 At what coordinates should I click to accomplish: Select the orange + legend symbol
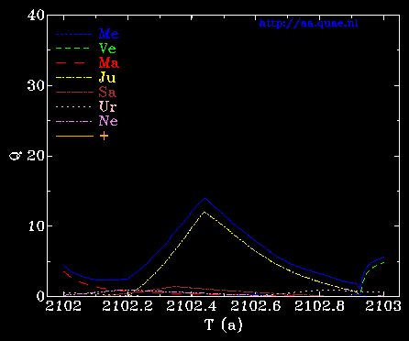point(104,136)
